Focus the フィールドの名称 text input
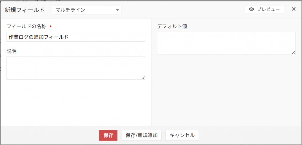302x145 pixels. click(76, 37)
